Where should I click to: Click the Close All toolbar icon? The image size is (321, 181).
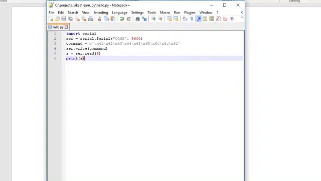(84, 19)
